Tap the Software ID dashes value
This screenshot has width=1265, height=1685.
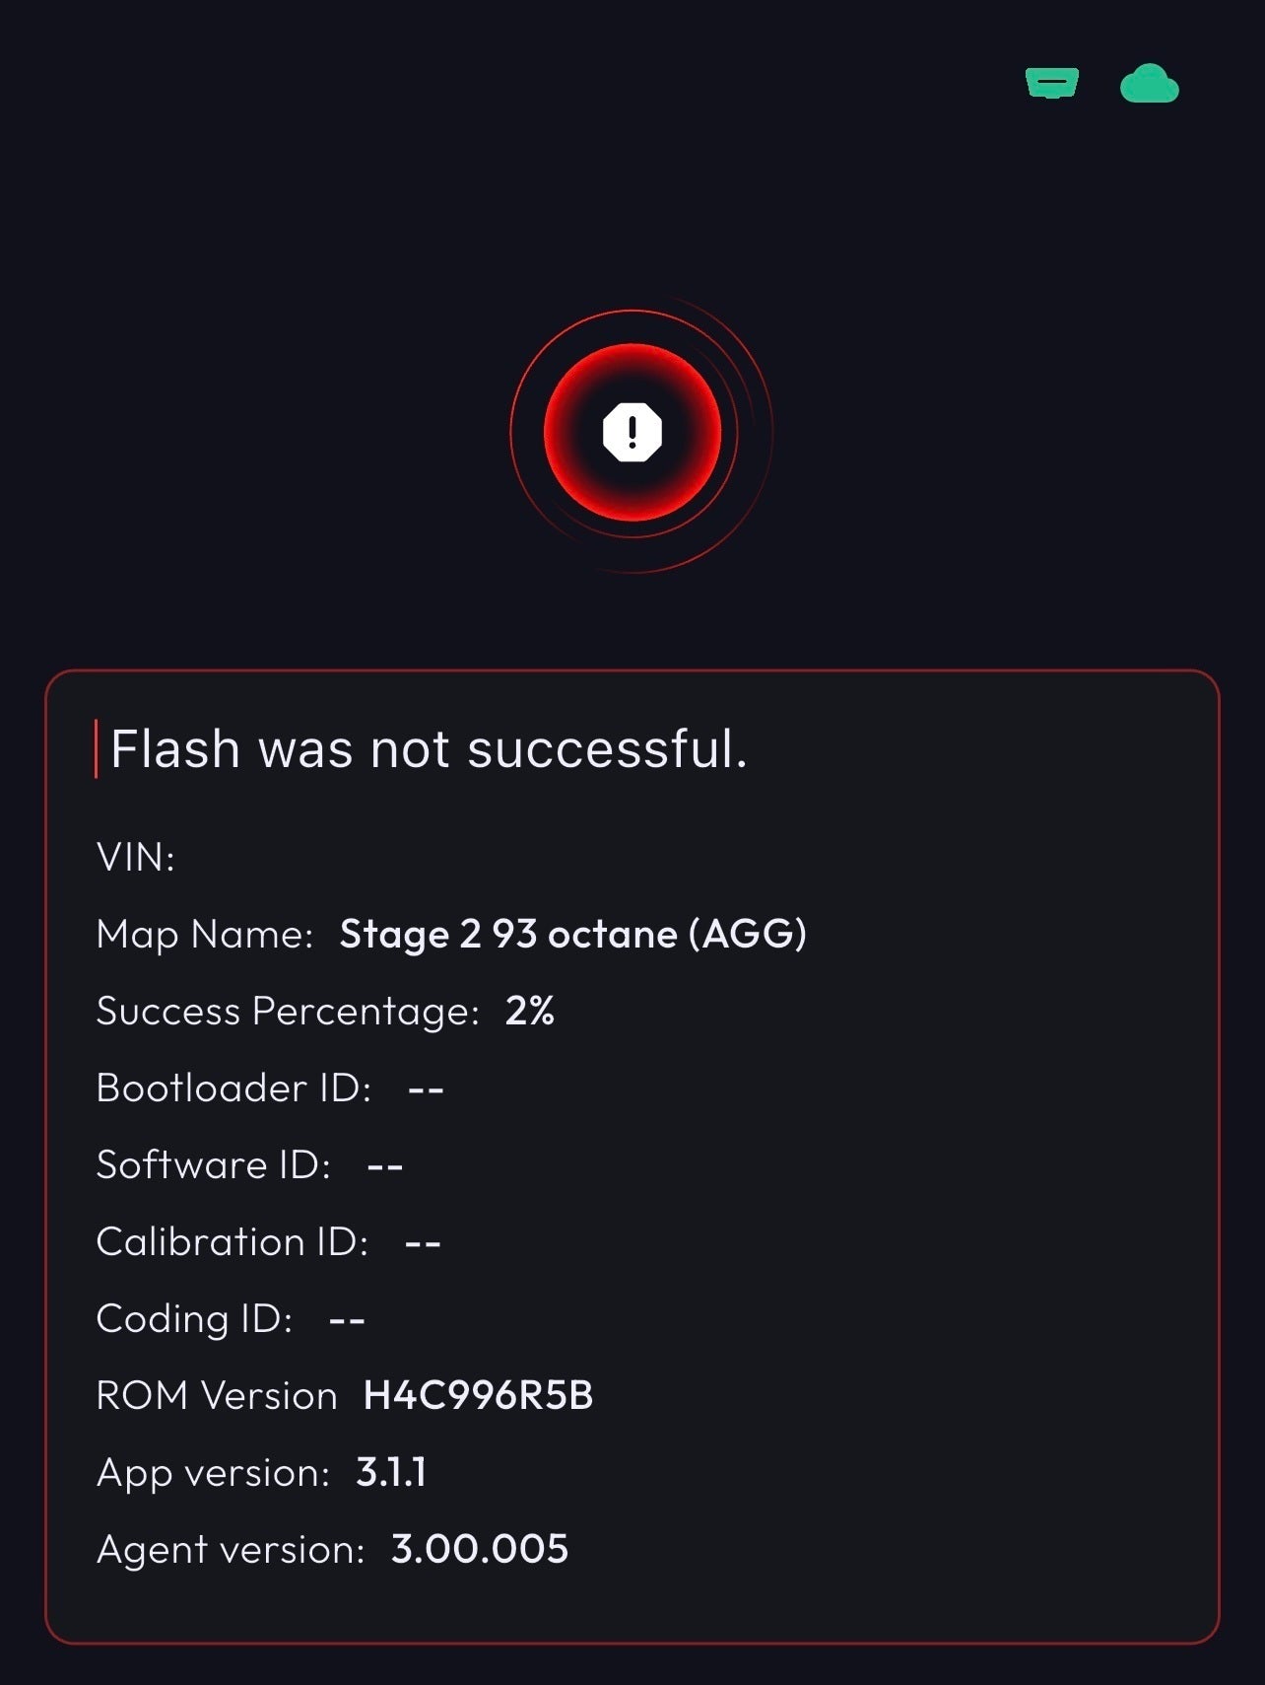pyautogui.click(x=385, y=1165)
